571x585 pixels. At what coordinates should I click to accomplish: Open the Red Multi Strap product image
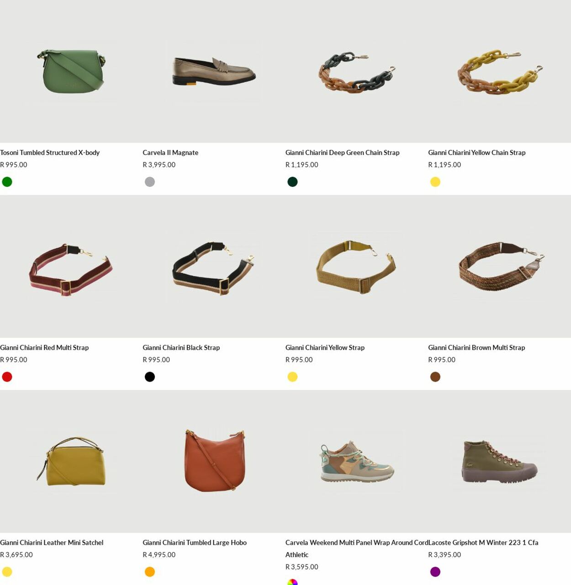coord(71,266)
